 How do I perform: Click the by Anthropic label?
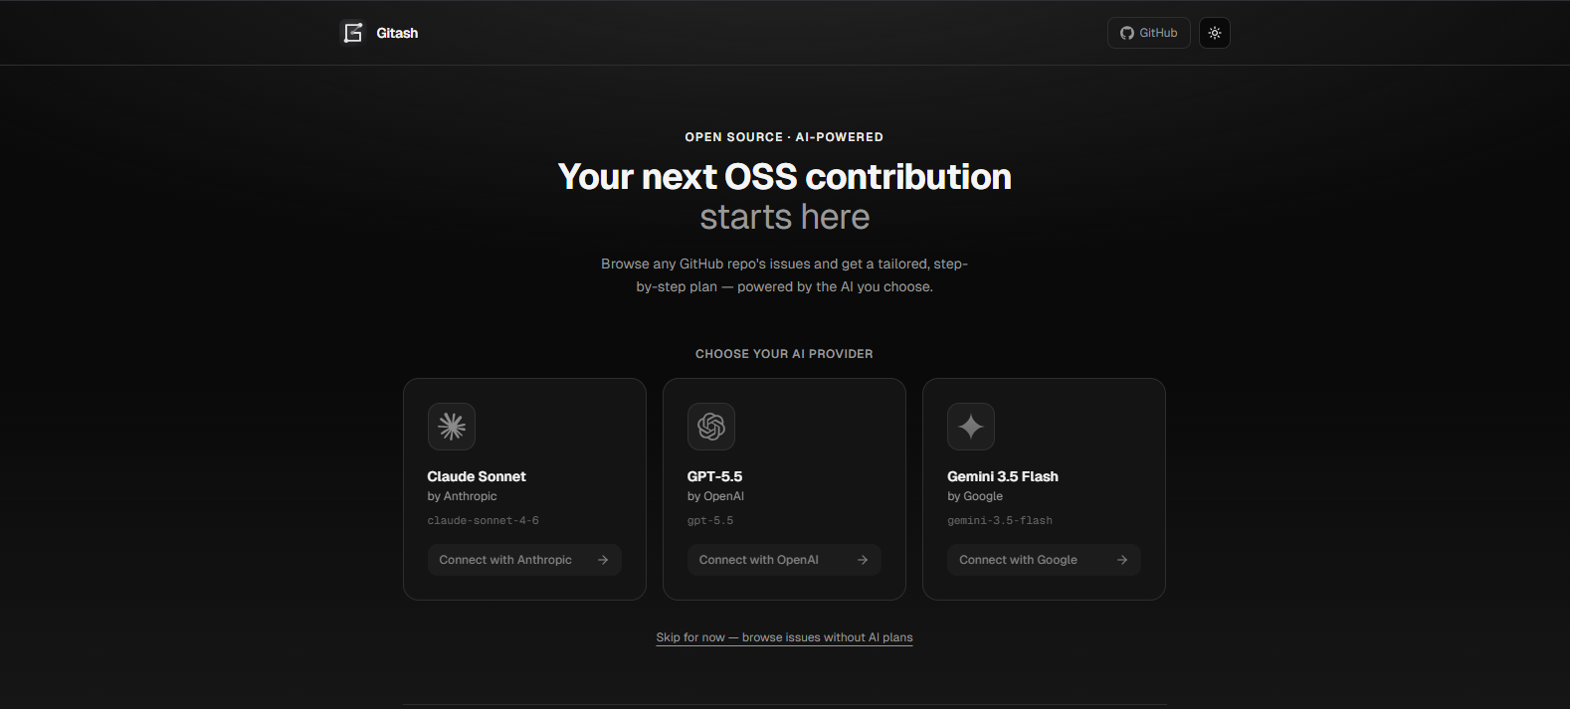pos(462,496)
